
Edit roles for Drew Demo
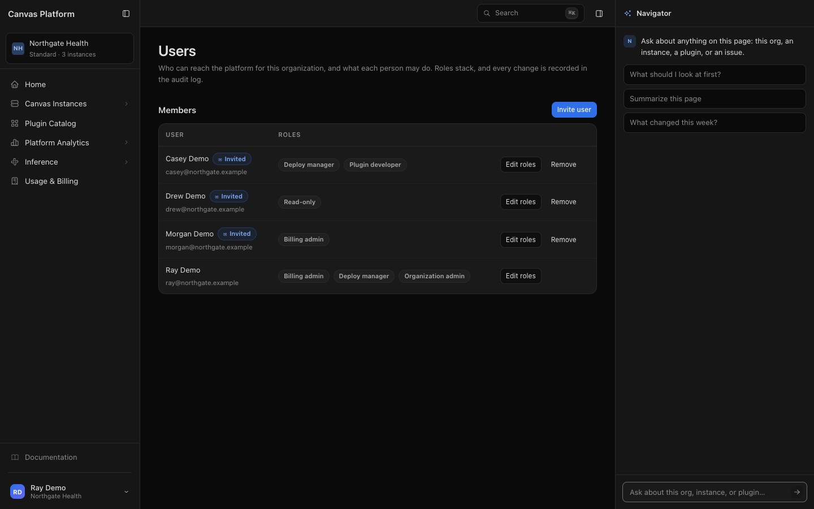[521, 202]
